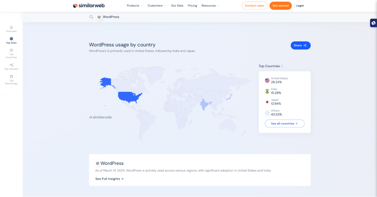This screenshot has height=197, width=377.
Task: Click the 15.29% India value
Action: point(276,93)
